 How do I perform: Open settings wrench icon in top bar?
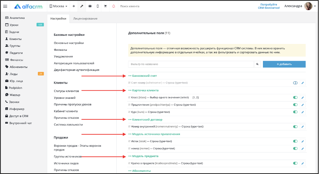[x=82, y=6]
